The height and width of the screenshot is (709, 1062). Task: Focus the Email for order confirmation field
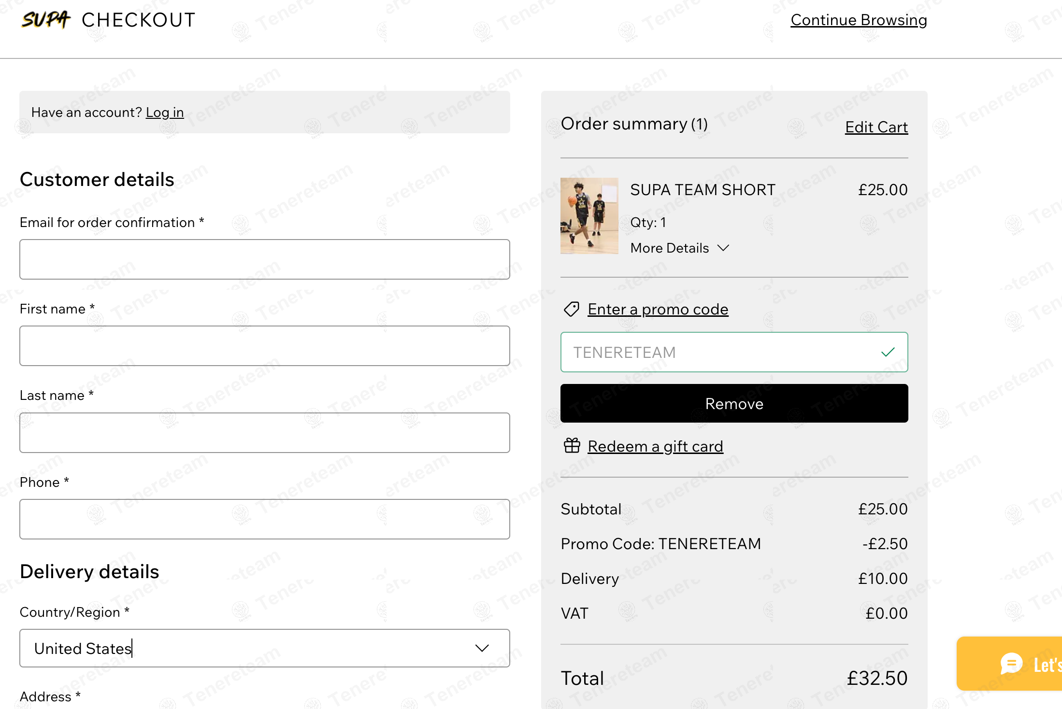[x=265, y=259]
